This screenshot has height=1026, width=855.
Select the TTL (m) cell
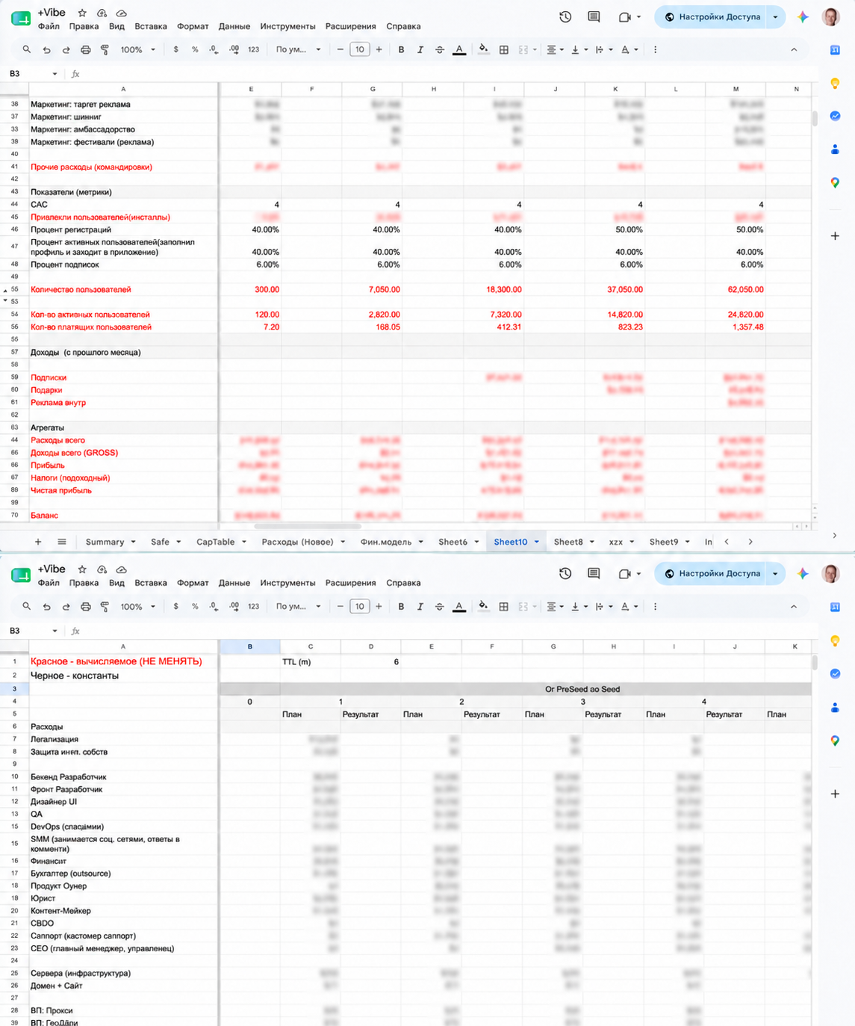pos(311,661)
